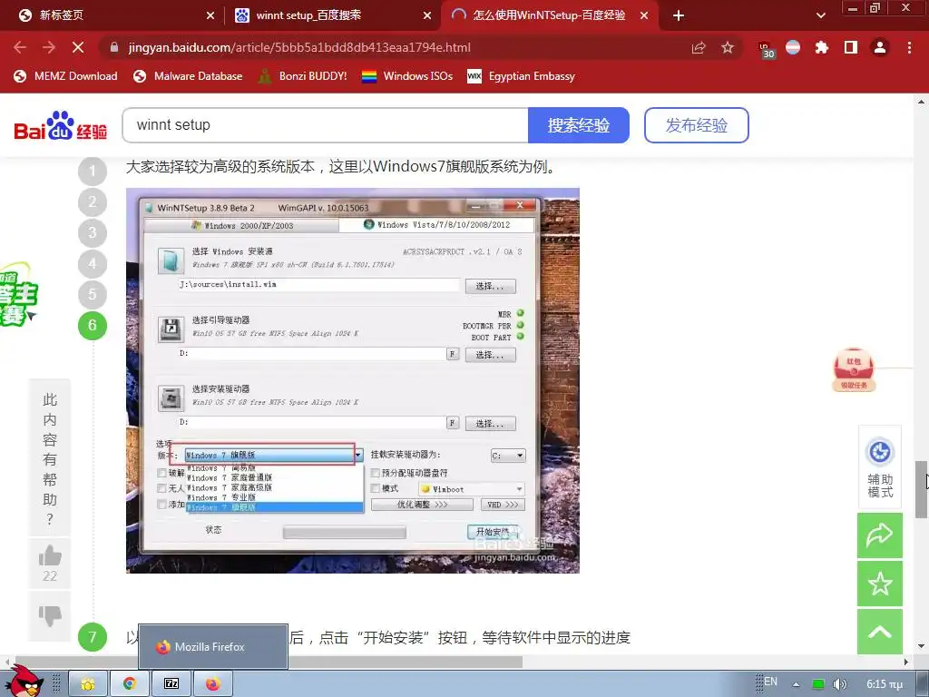Viewport: 929px width, 697px height.
Task: Stop loading the page
Action: 78,47
